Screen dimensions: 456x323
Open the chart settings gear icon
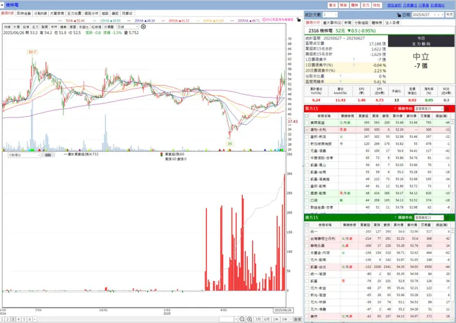click(x=143, y=26)
